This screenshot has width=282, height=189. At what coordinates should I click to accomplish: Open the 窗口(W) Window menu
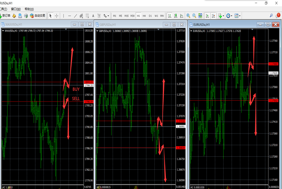(16, 9)
